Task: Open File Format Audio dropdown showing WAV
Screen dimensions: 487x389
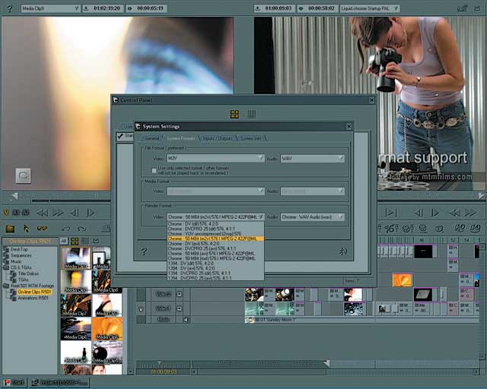Action: [x=313, y=159]
